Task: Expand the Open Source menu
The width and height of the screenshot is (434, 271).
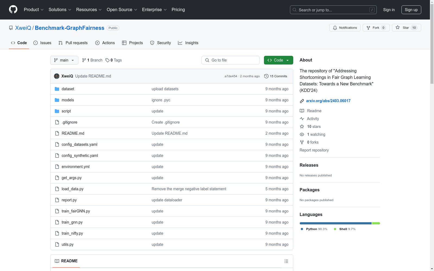Action: click(122, 9)
